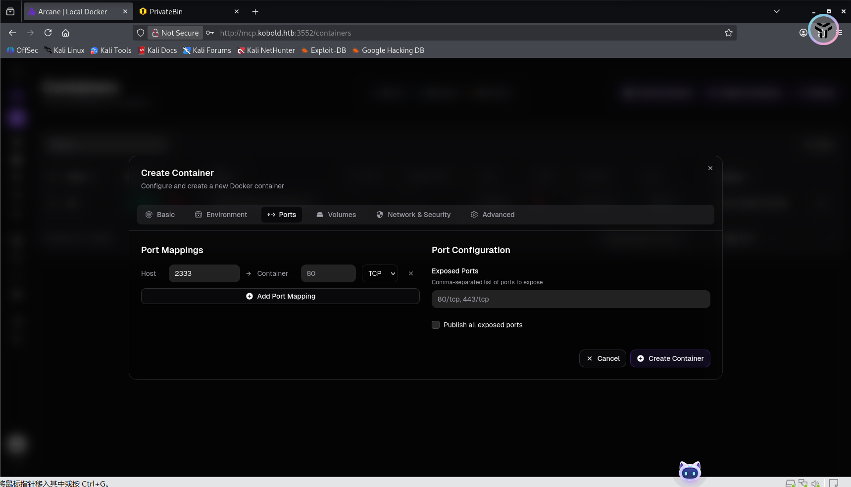Click the robot assistant icon at bottom
Screen dimensions: 851x487
[x=690, y=472]
